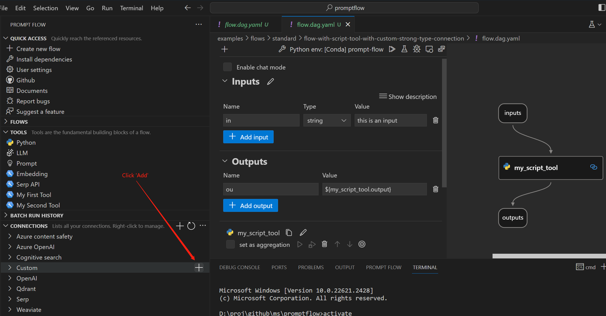Enable chat mode checkbox
Image resolution: width=606 pixels, height=316 pixels.
pyautogui.click(x=227, y=67)
